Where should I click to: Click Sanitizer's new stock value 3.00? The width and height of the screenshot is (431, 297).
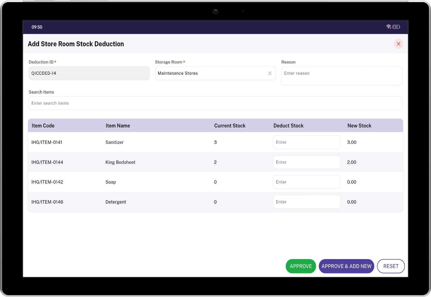pyautogui.click(x=352, y=142)
